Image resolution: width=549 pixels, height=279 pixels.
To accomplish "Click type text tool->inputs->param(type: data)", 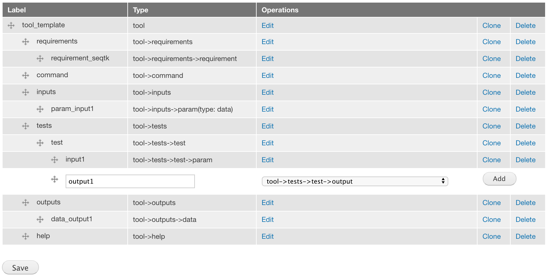I will (183, 109).
